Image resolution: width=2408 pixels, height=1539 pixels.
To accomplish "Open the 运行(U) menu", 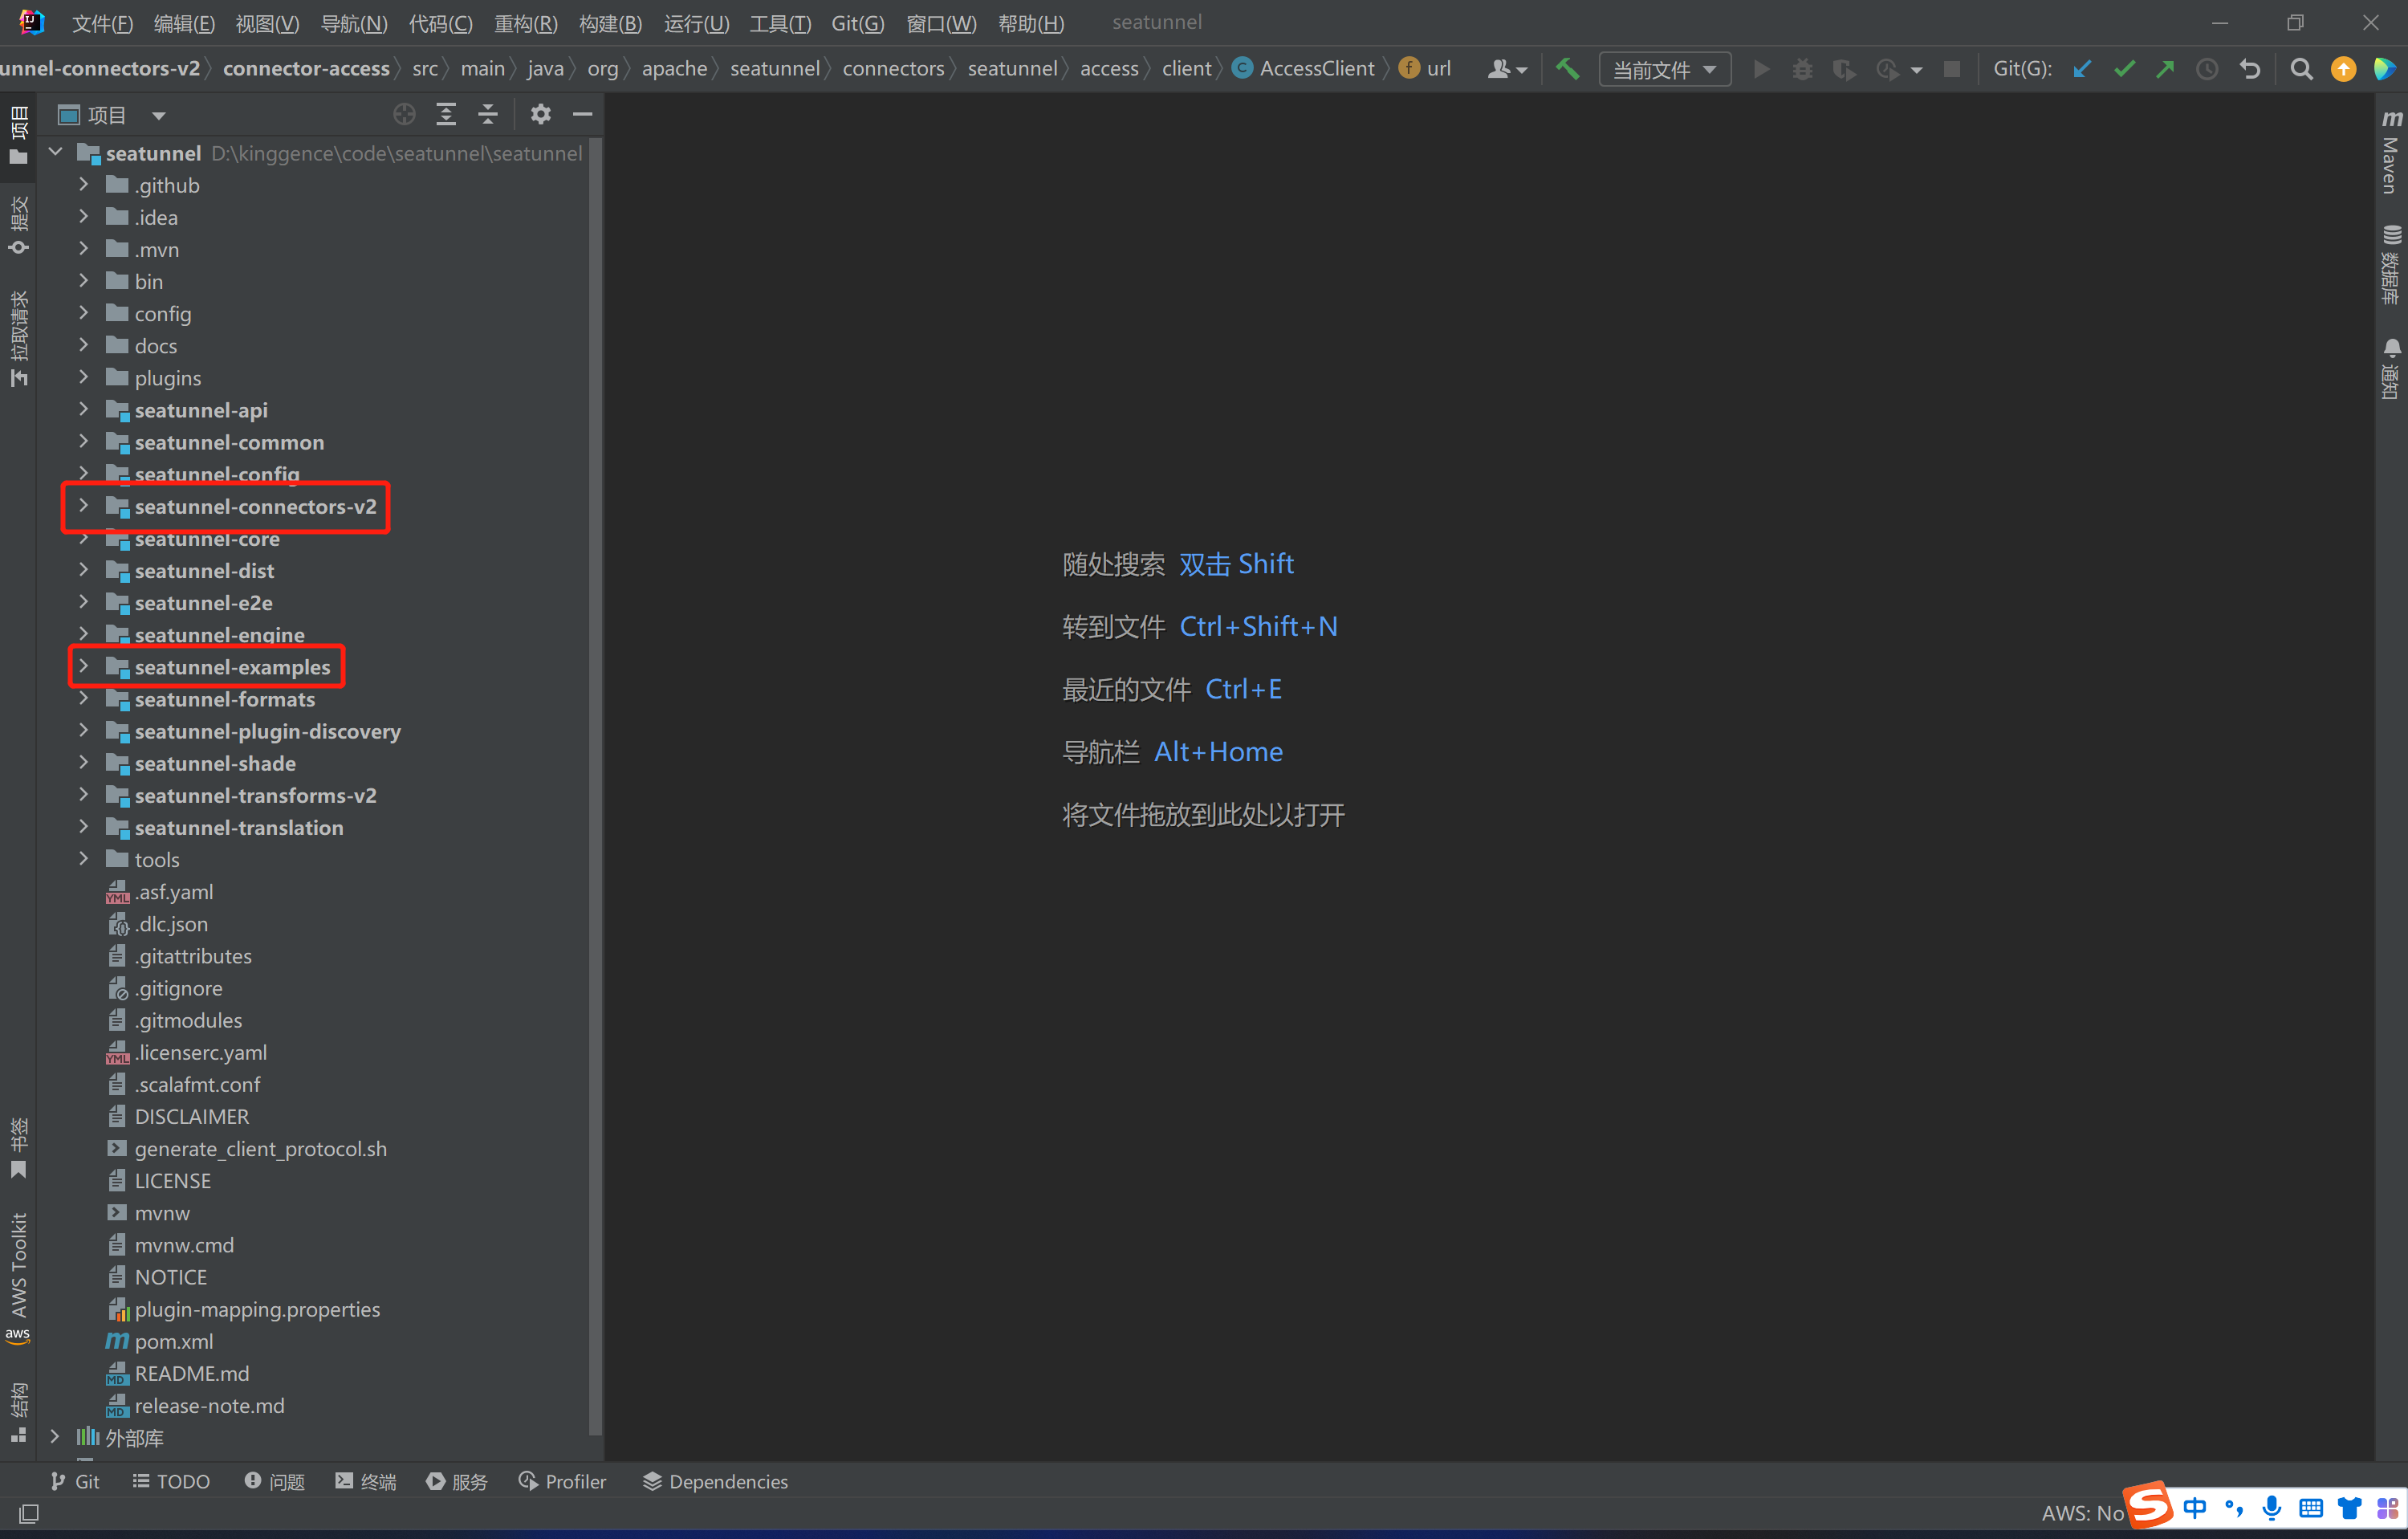I will 696,23.
